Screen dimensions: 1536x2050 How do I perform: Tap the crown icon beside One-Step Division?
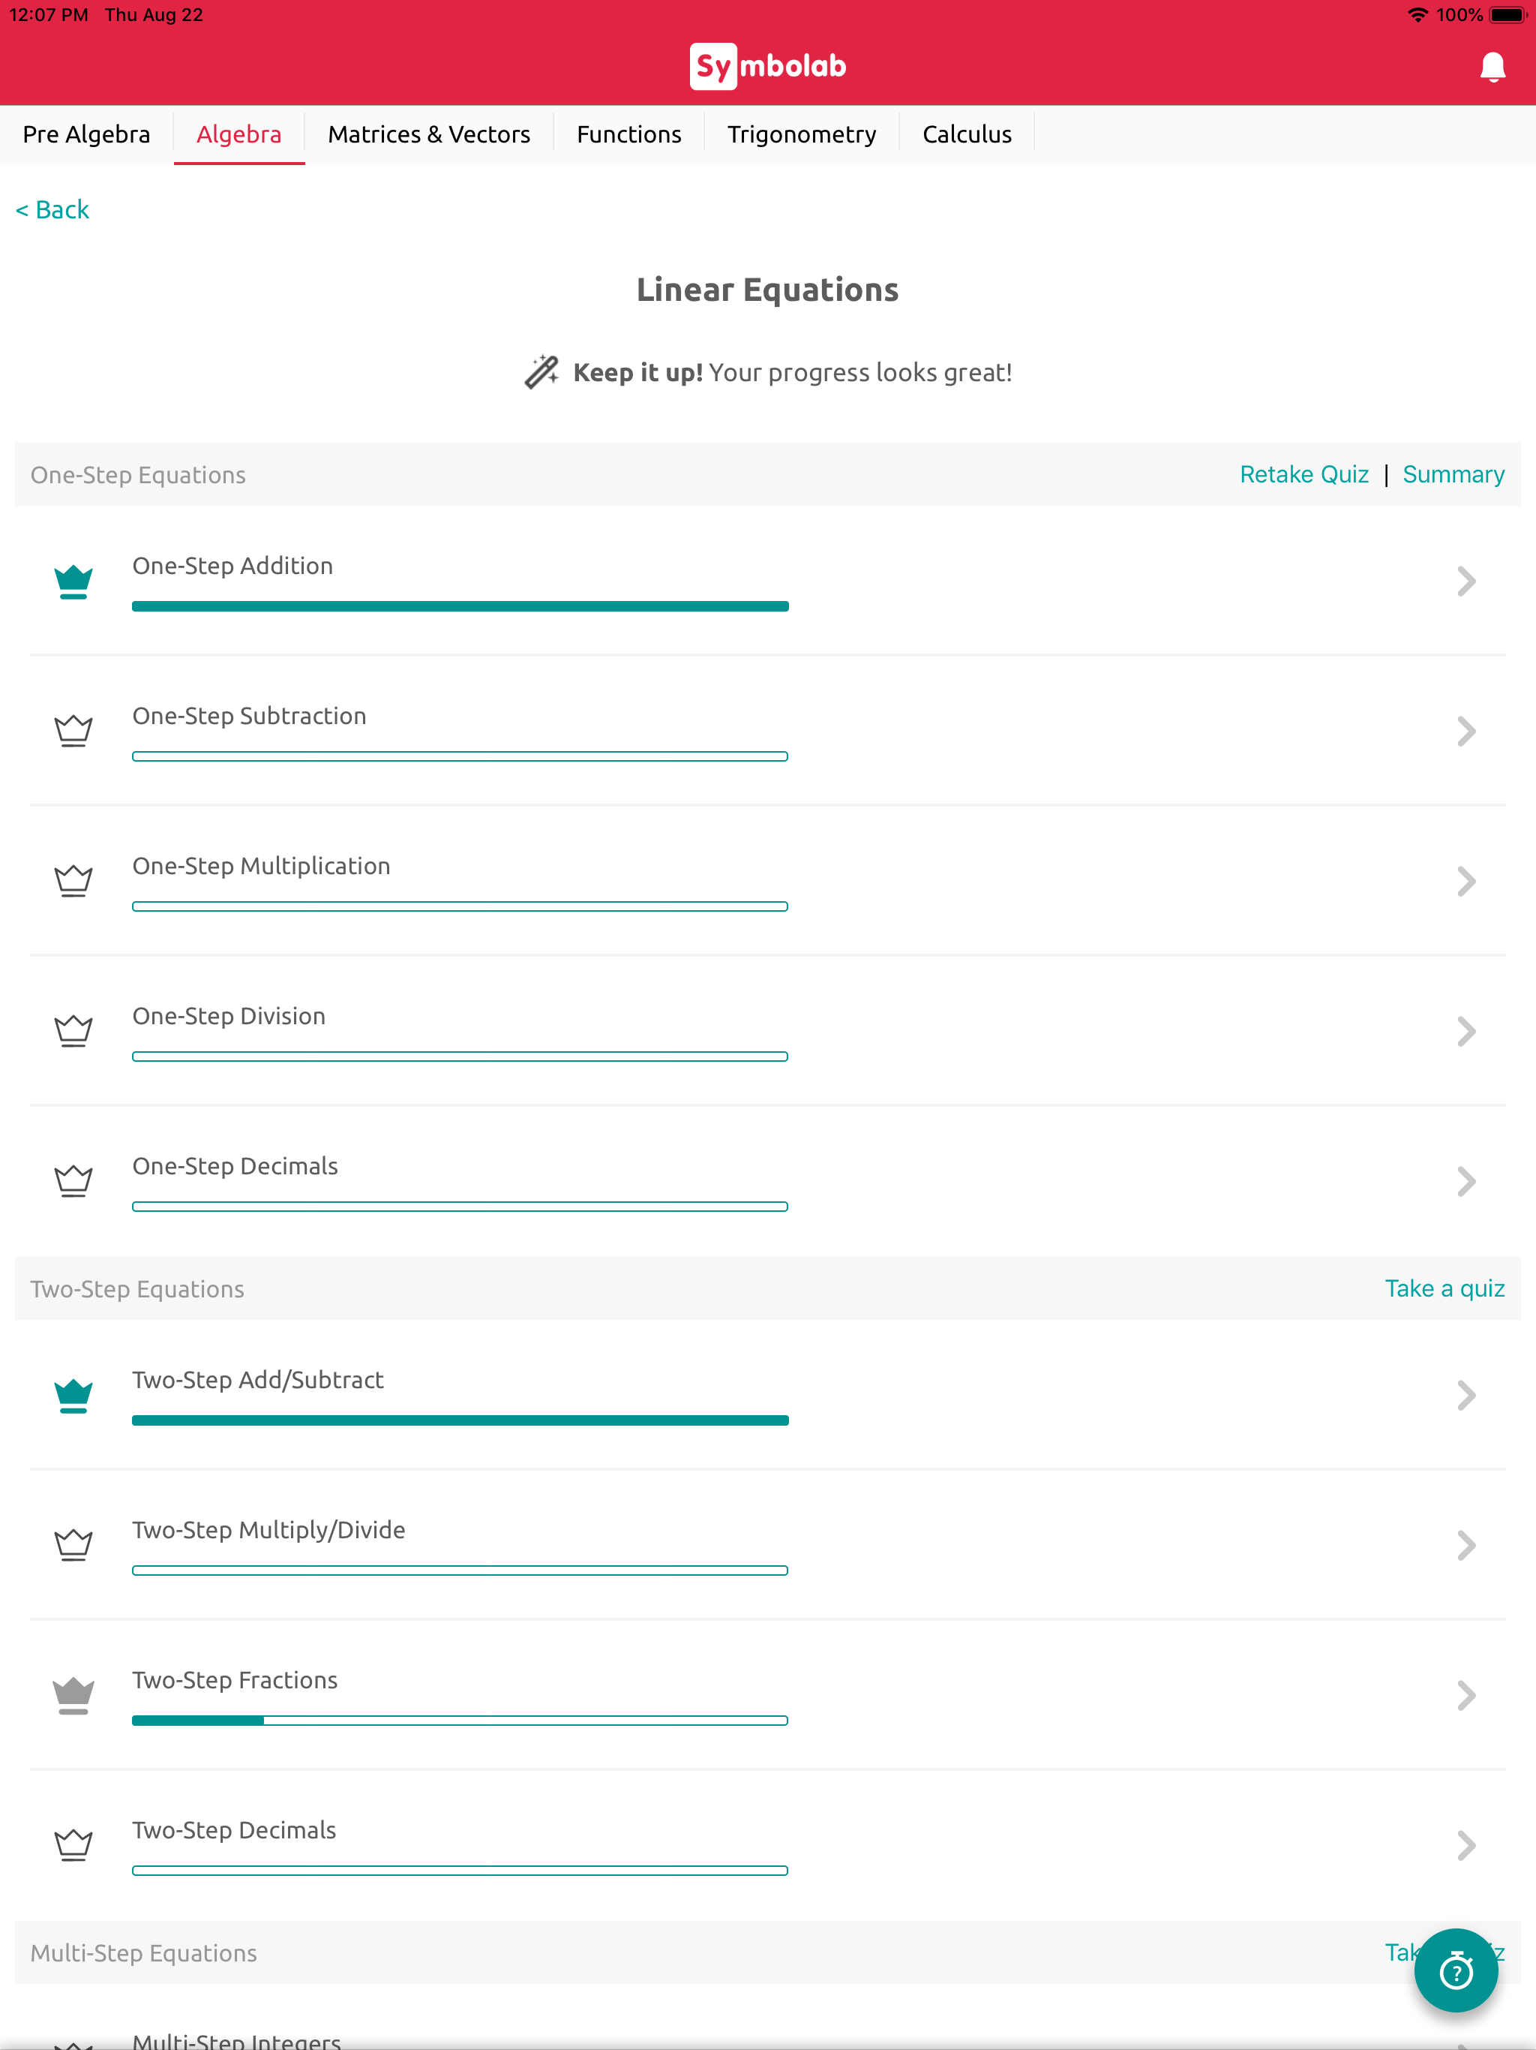click(73, 1032)
